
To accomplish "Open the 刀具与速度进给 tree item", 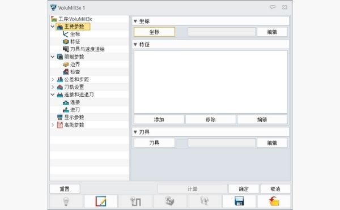I will pos(84,49).
